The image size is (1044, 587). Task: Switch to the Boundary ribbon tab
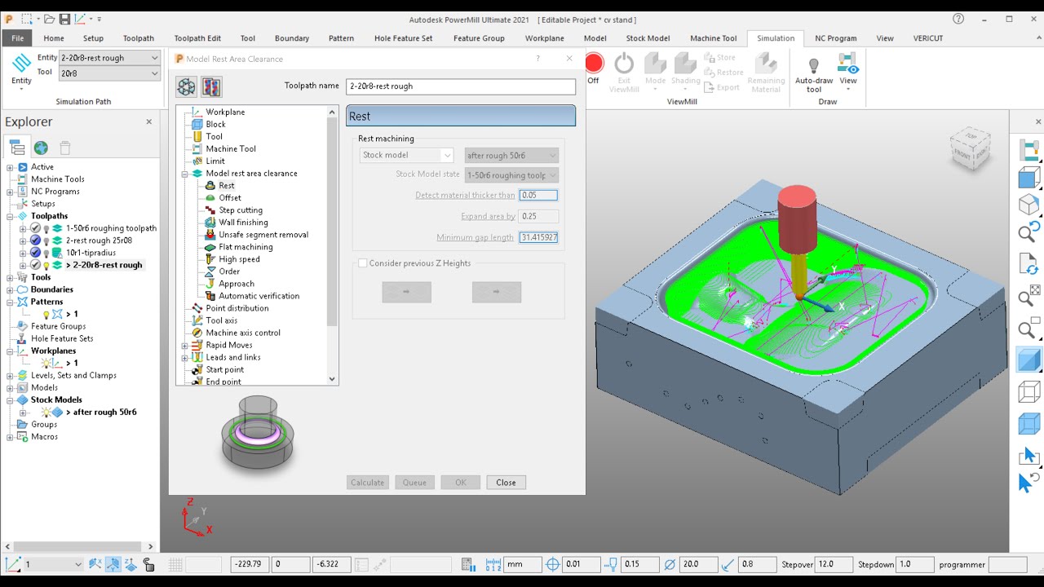pyautogui.click(x=292, y=38)
